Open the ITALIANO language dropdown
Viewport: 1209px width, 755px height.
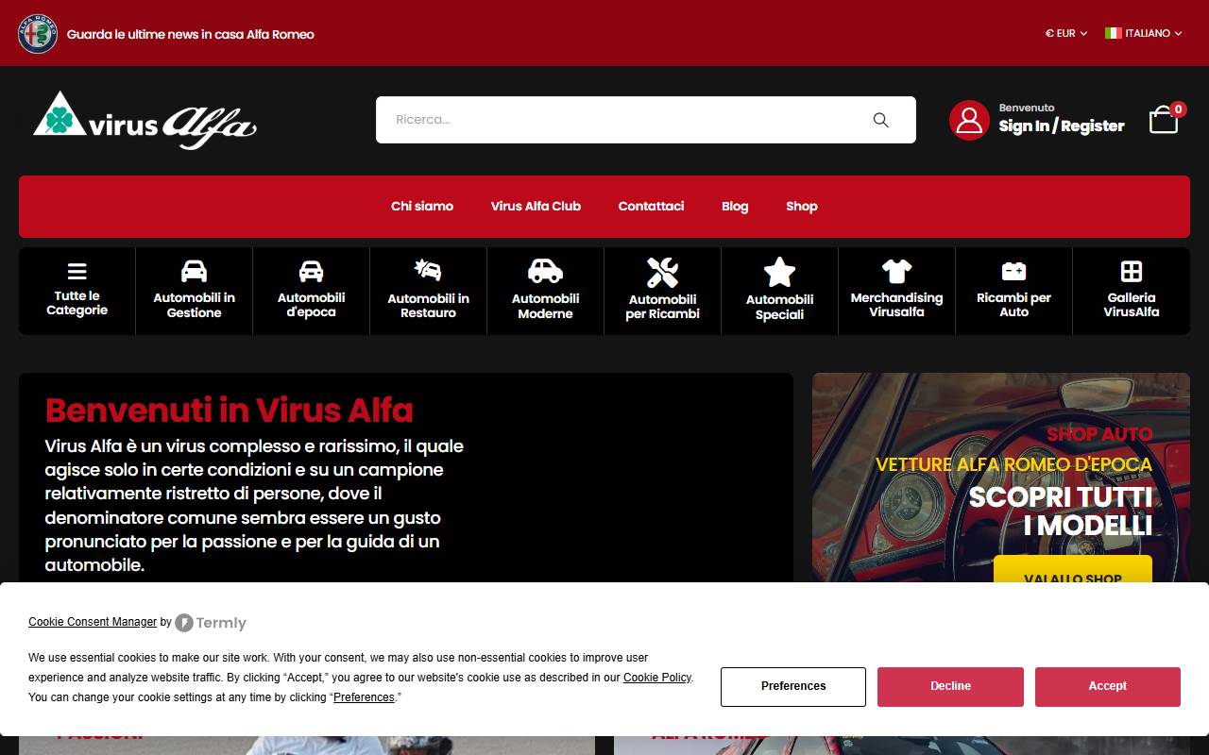(x=1144, y=33)
